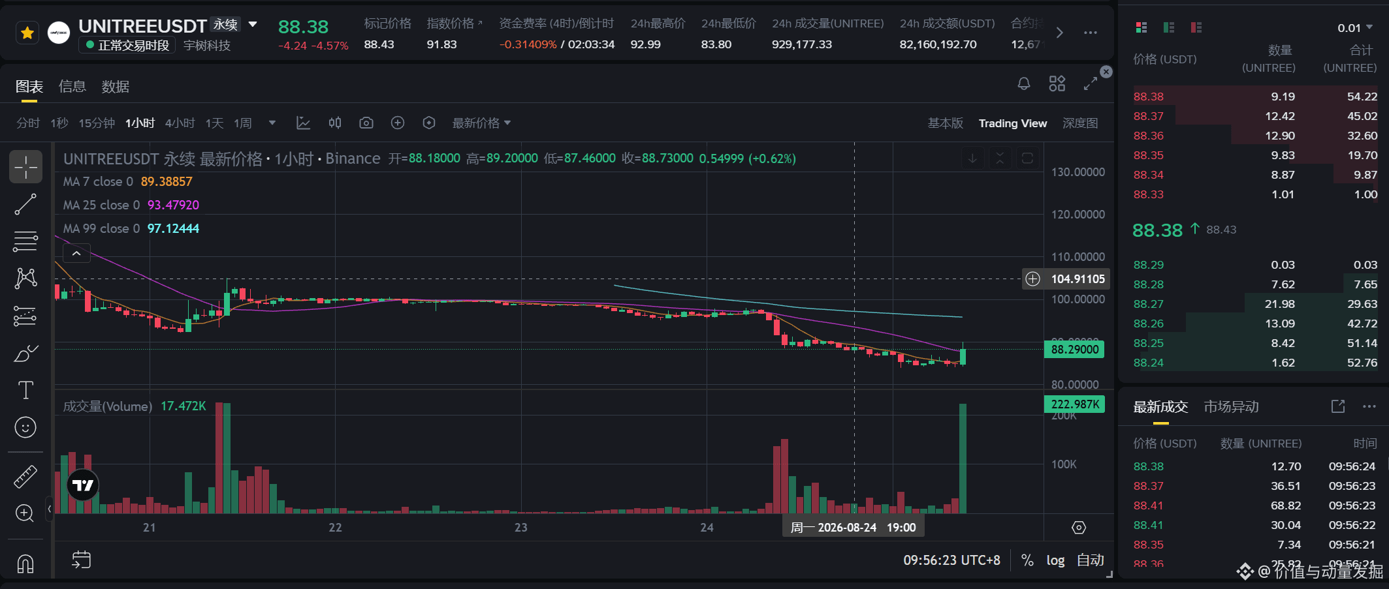Open the 最新价格 price type dropdown
This screenshot has width=1389, height=589.
point(482,123)
